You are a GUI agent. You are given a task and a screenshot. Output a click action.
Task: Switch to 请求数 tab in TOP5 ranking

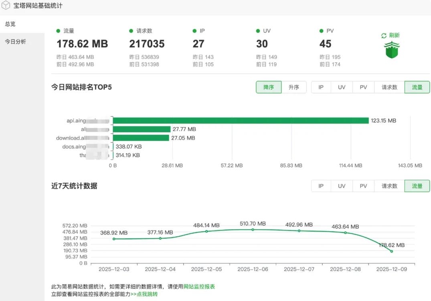388,87
